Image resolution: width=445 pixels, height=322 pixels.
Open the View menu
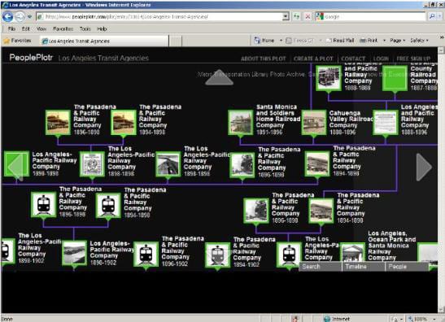pos(41,28)
